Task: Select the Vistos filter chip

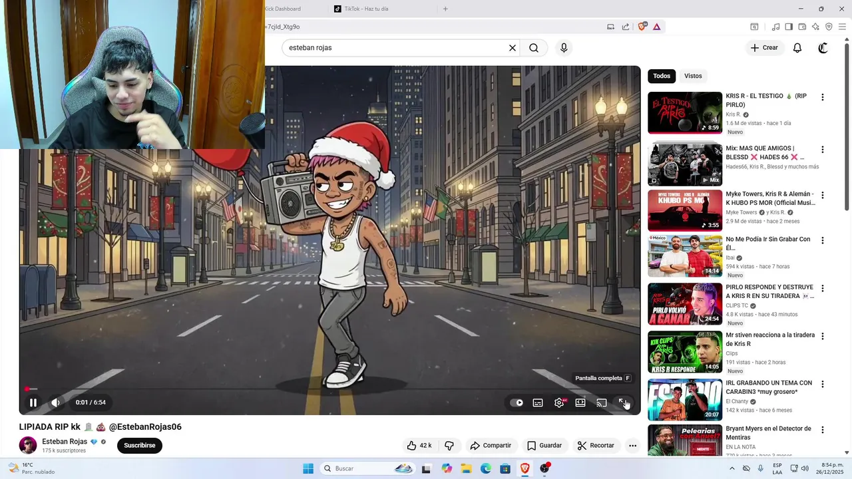Action: pos(693,76)
